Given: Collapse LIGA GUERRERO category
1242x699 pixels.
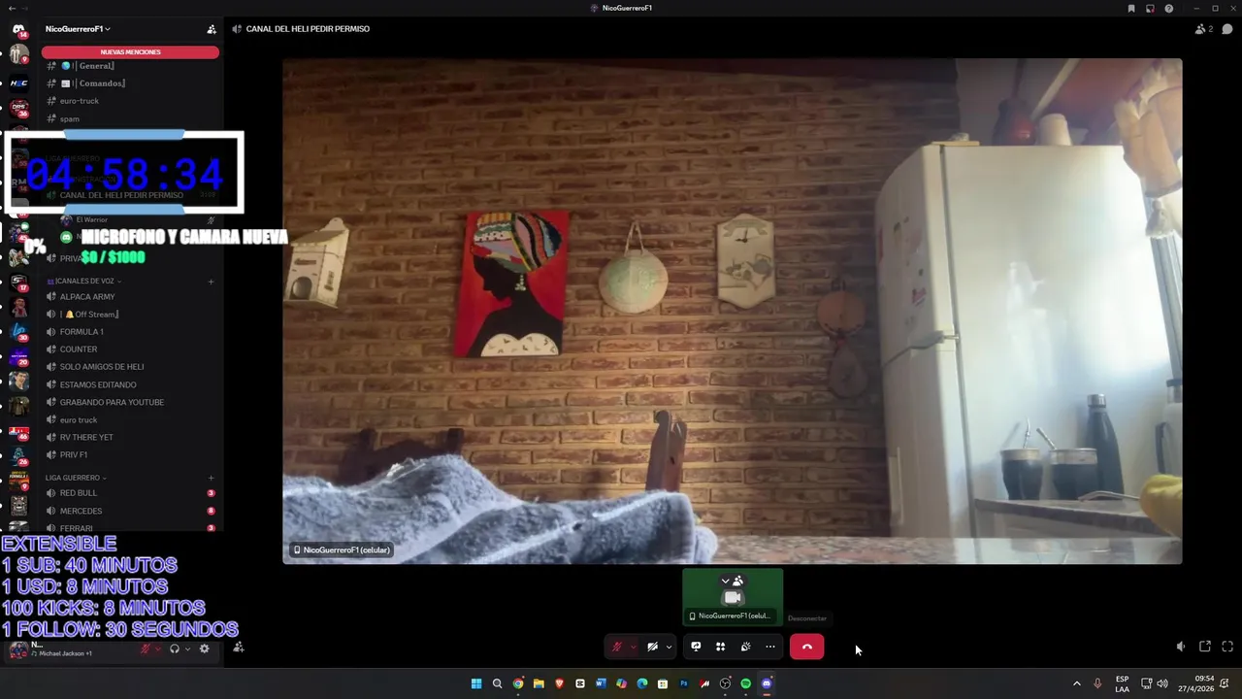Looking at the screenshot, I should [76, 478].
